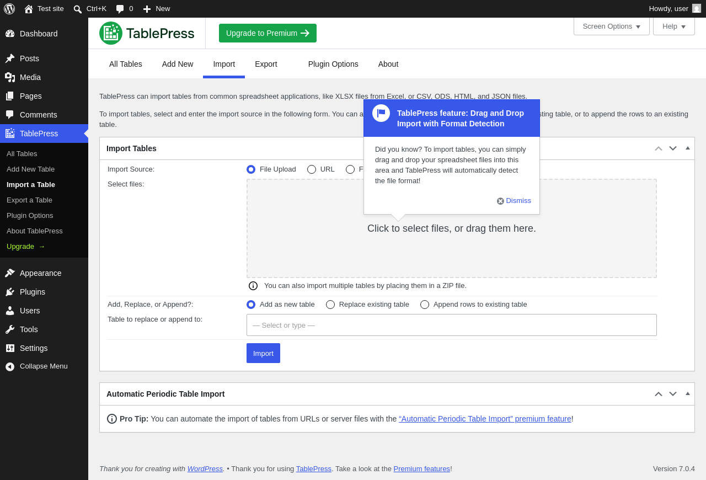Click the blue Import button
This screenshot has width=706, height=480.
pos(263,353)
